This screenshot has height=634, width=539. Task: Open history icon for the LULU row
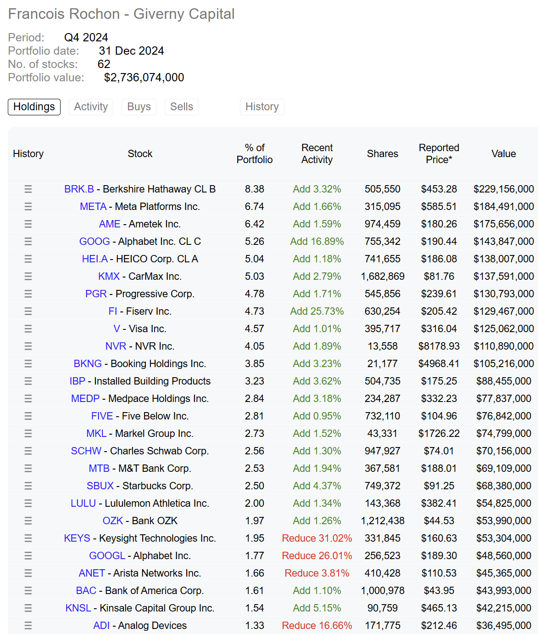click(28, 503)
